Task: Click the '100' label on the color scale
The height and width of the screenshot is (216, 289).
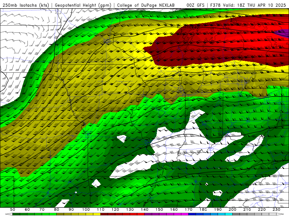Action: (86, 210)
